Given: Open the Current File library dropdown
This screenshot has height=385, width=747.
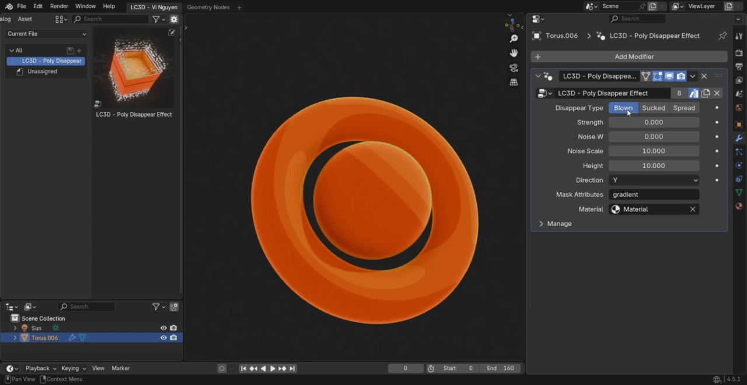Looking at the screenshot, I should coord(47,34).
